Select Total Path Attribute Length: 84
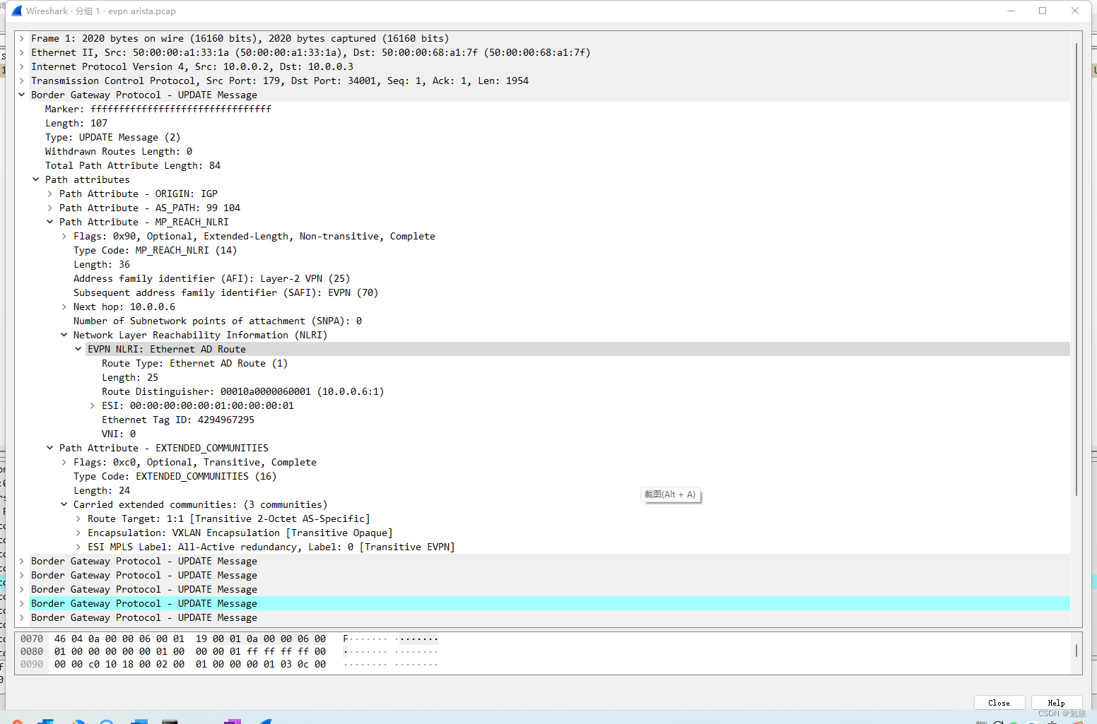The width and height of the screenshot is (1097, 724). point(543,165)
